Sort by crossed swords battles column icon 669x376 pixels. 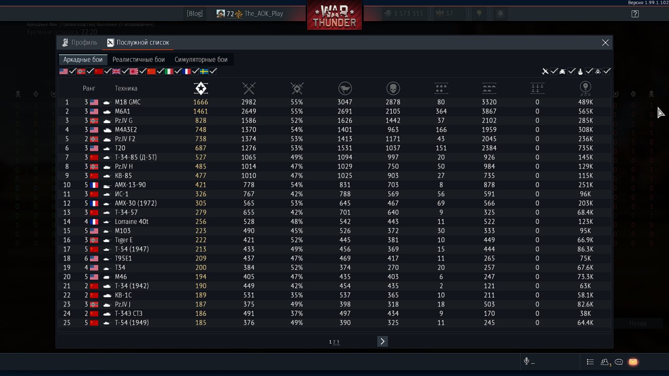(x=249, y=88)
